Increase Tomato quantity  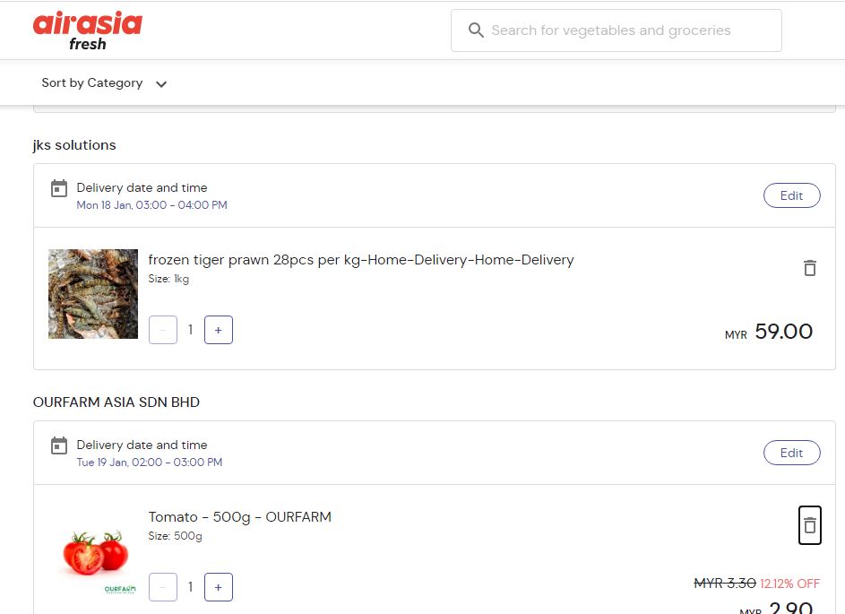tap(219, 587)
